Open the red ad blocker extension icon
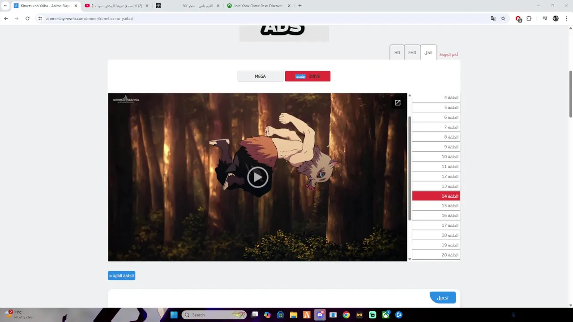This screenshot has height=322, width=573. pyautogui.click(x=518, y=18)
